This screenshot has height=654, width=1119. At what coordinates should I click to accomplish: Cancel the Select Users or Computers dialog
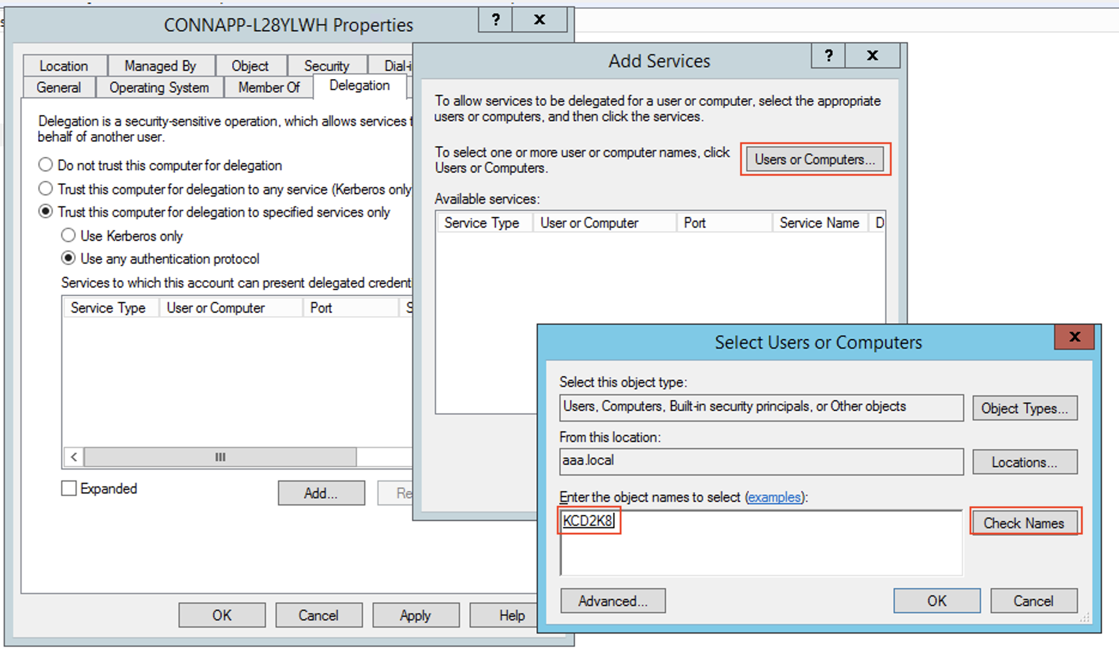pos(1034,601)
